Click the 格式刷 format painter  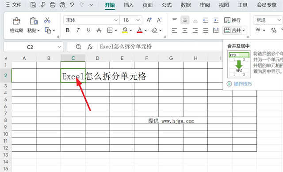pos(16,25)
